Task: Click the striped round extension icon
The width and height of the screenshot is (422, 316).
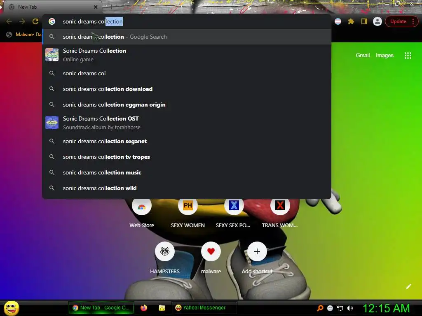Action: 338,21
